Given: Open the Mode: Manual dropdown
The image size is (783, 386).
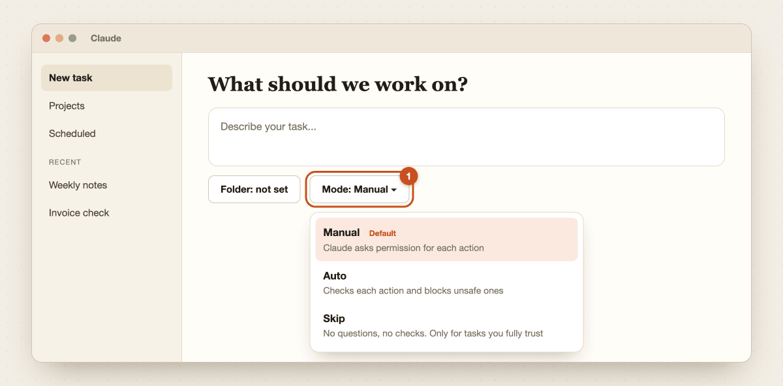Looking at the screenshot, I should tap(360, 189).
